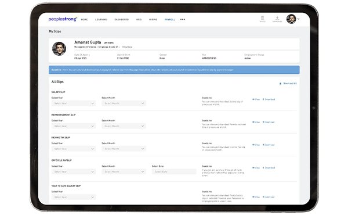The image size is (348, 215).
Task: Download the Year To Date Salary Slip
Action: point(269,197)
